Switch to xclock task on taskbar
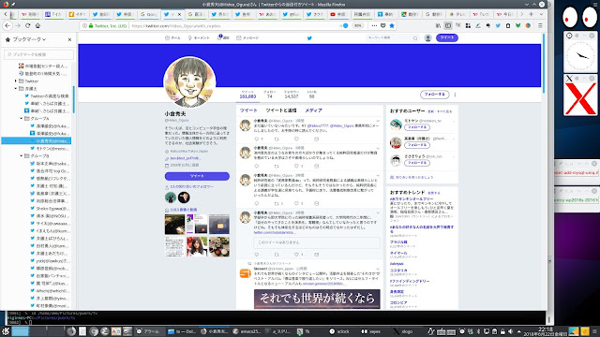Viewport: 600px width, 337px height. [339, 331]
